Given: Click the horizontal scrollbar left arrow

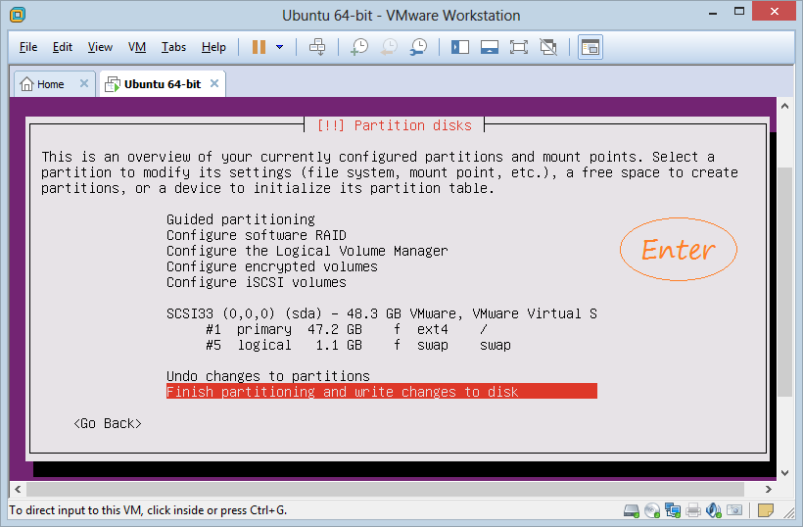Looking at the screenshot, I should (18, 489).
